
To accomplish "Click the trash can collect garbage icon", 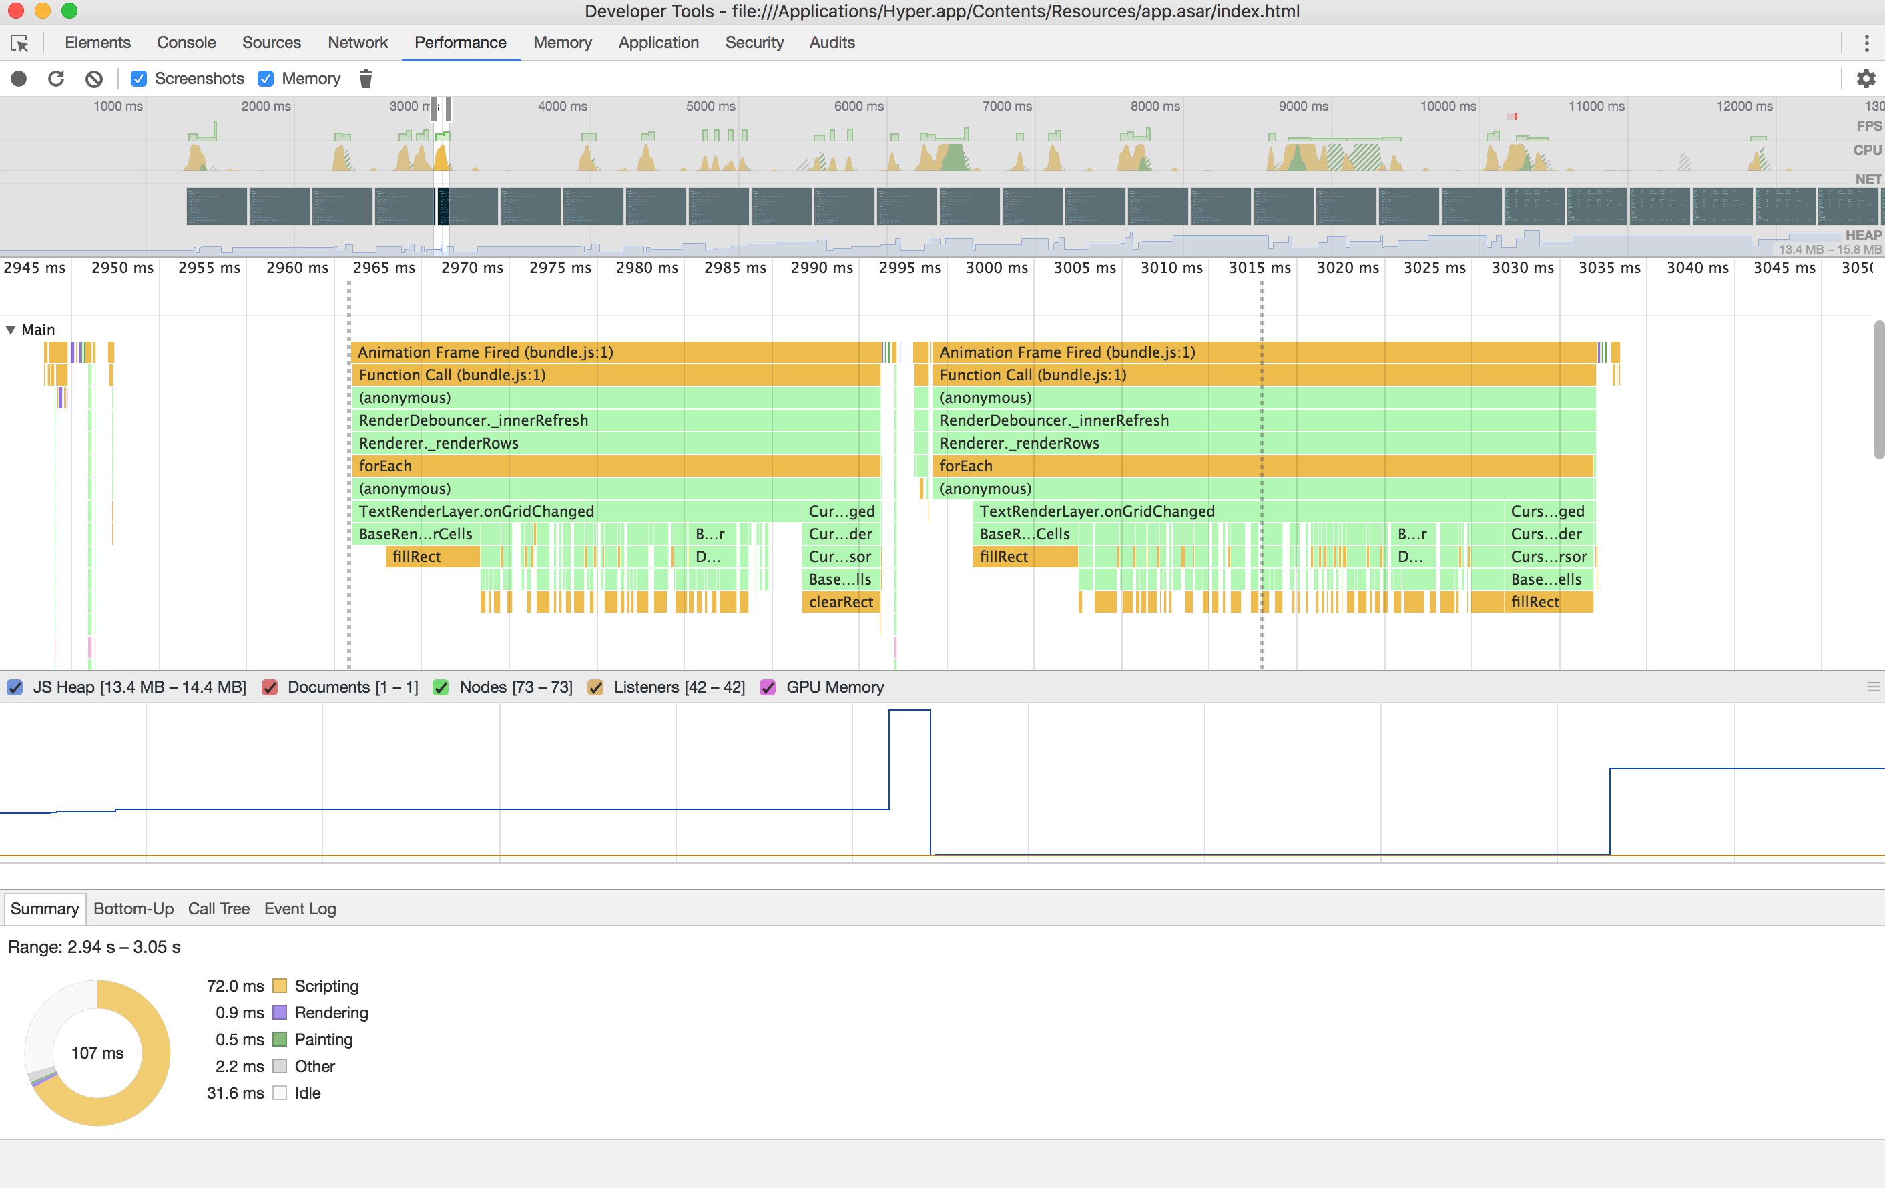I will point(366,79).
